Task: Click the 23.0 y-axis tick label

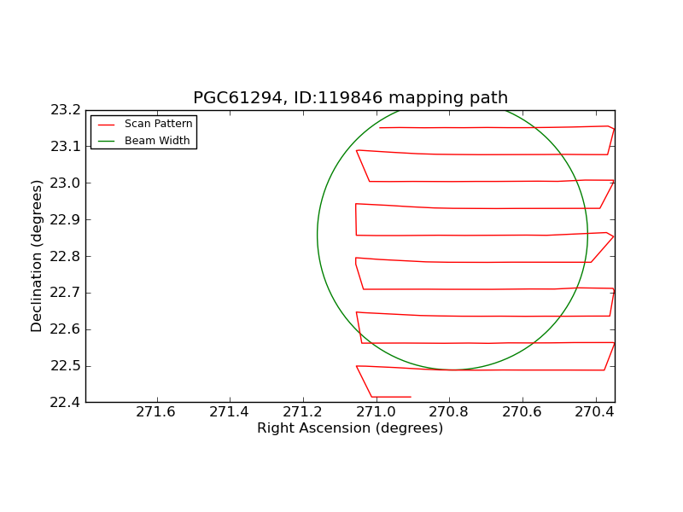Action: tap(66, 183)
